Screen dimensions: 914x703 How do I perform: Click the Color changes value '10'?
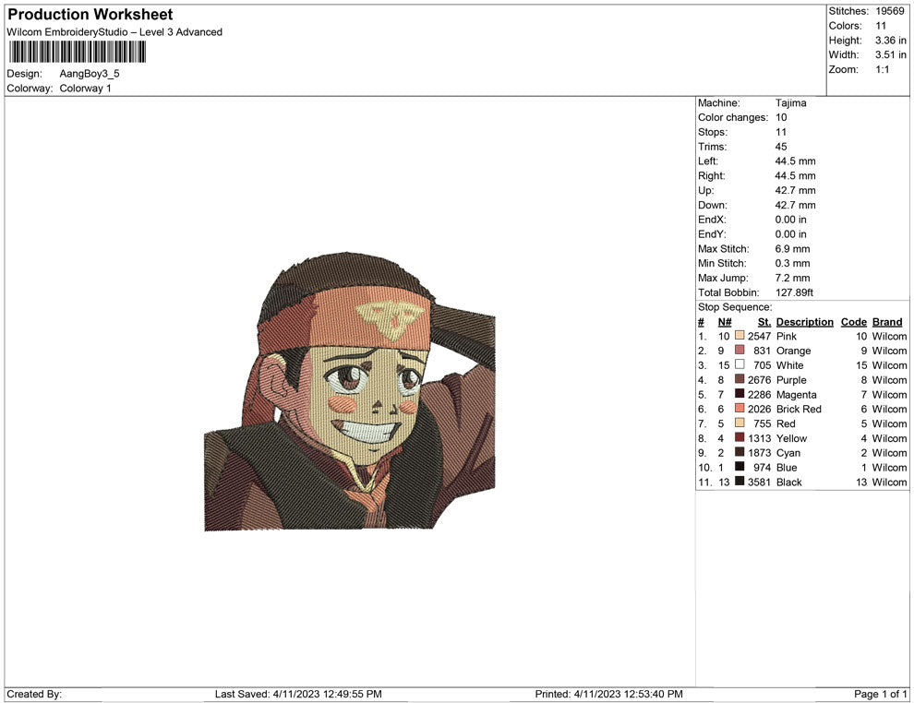point(780,118)
